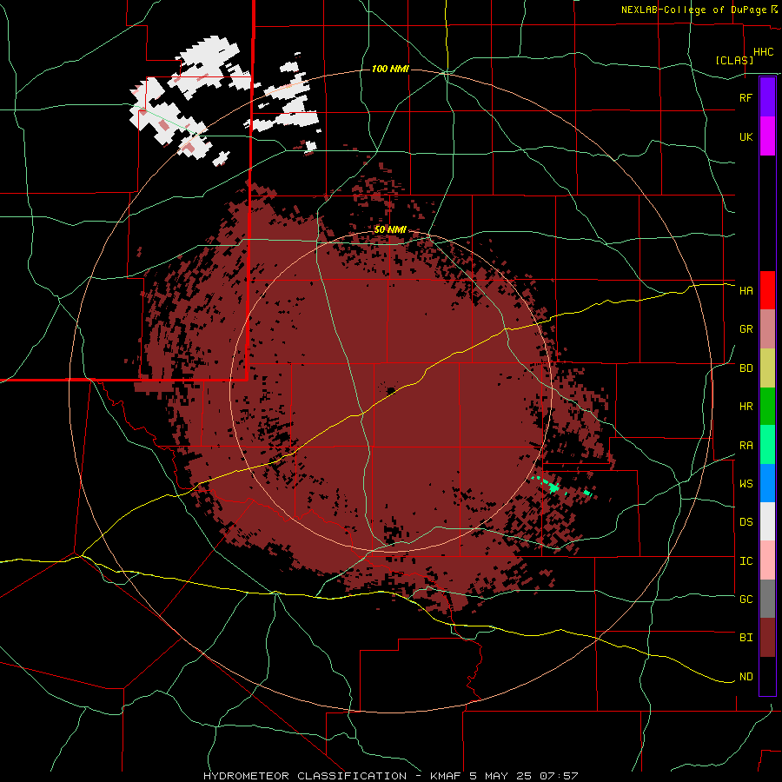Select the BD yellow legend swatch
The image size is (782, 782).
(767, 368)
